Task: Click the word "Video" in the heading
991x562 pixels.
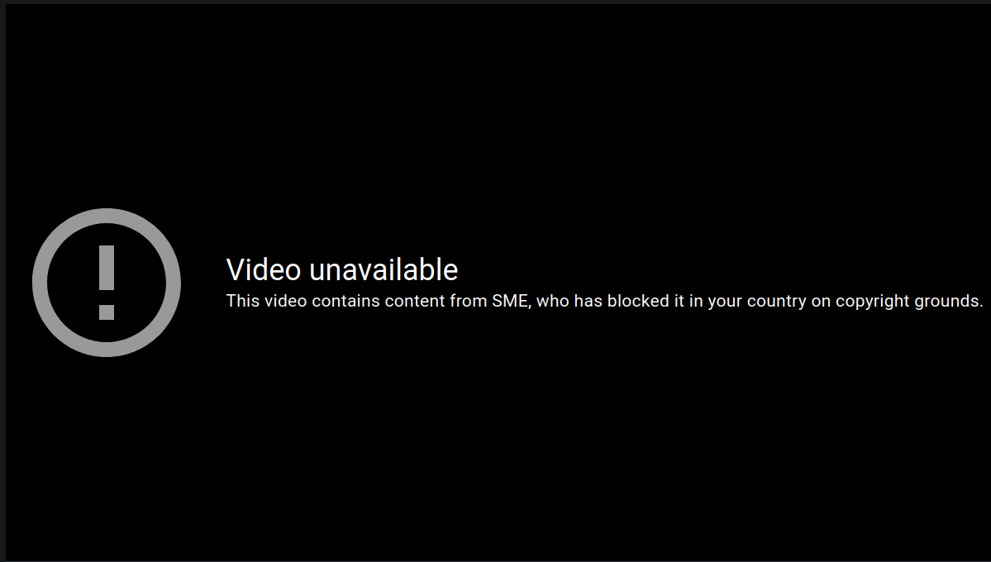Action: click(x=264, y=270)
